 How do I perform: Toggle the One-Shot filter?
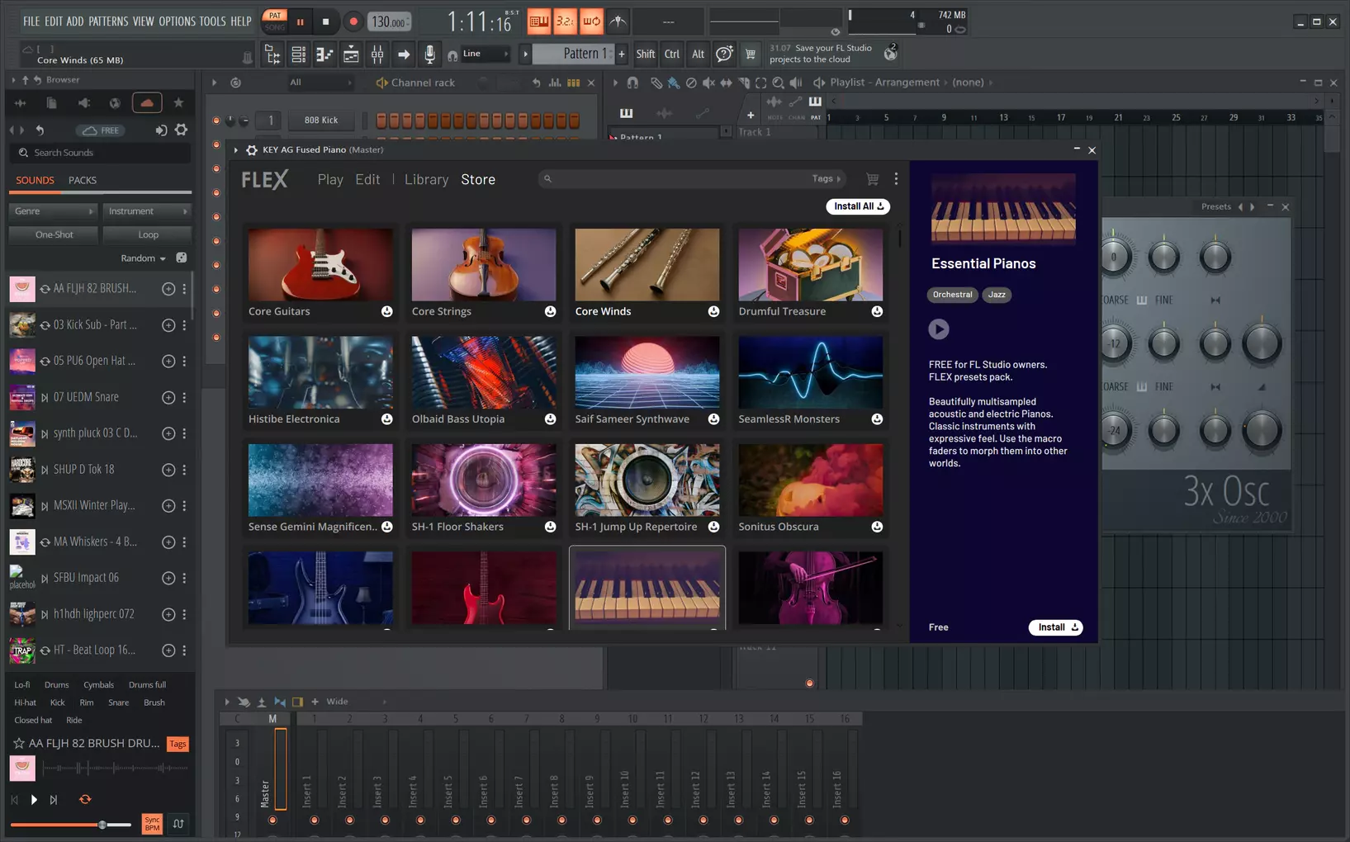54,234
